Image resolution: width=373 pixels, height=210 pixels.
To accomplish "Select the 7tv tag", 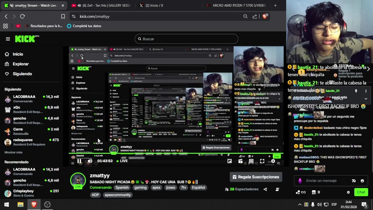I will click(184, 188).
